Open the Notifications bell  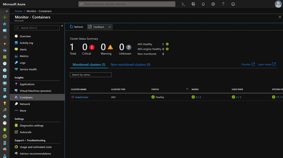coord(203,4)
